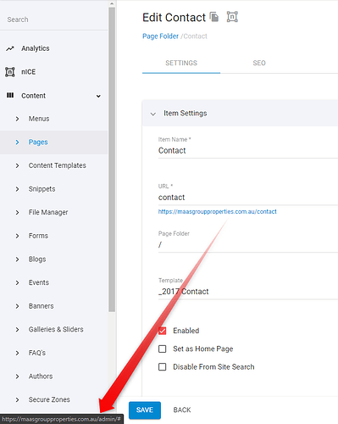Click the blue Save button

[x=145, y=410]
